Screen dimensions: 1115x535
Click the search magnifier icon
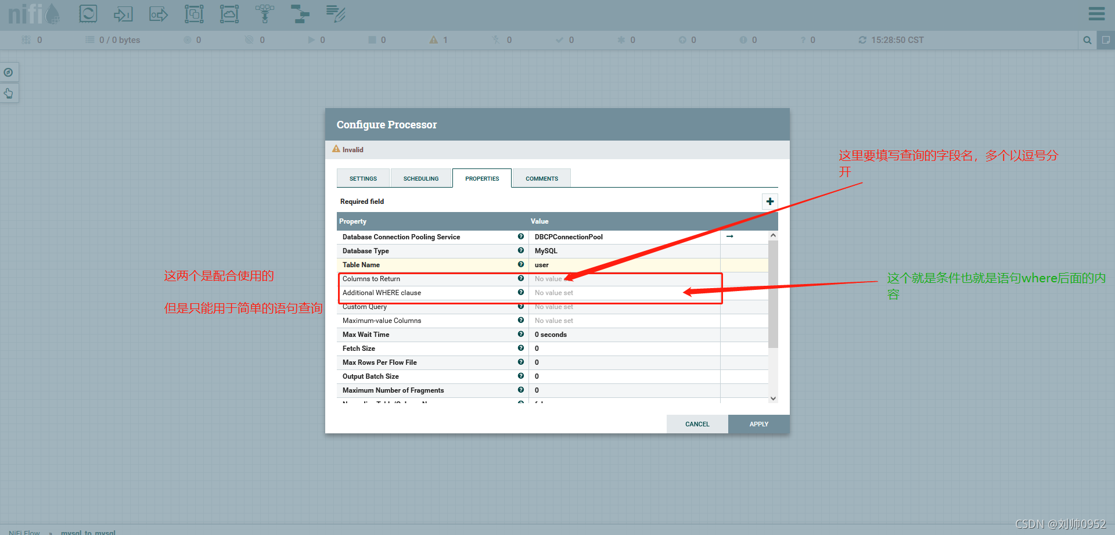[1087, 40]
